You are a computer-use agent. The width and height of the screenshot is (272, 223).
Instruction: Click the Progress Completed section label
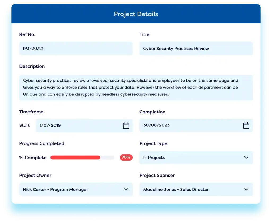[x=42, y=143]
